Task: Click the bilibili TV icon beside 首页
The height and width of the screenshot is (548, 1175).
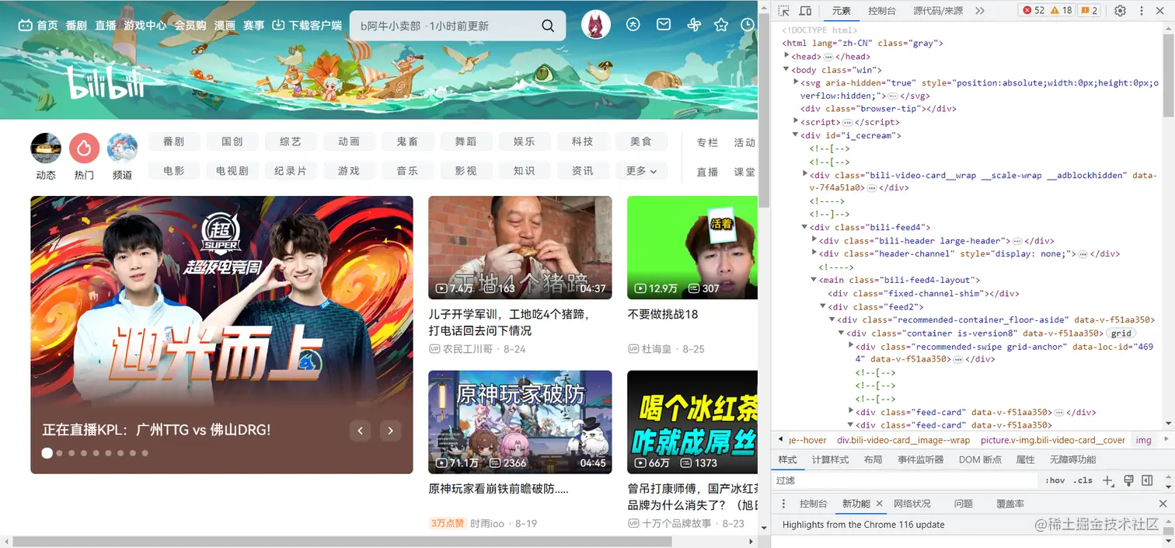Action: tap(26, 26)
